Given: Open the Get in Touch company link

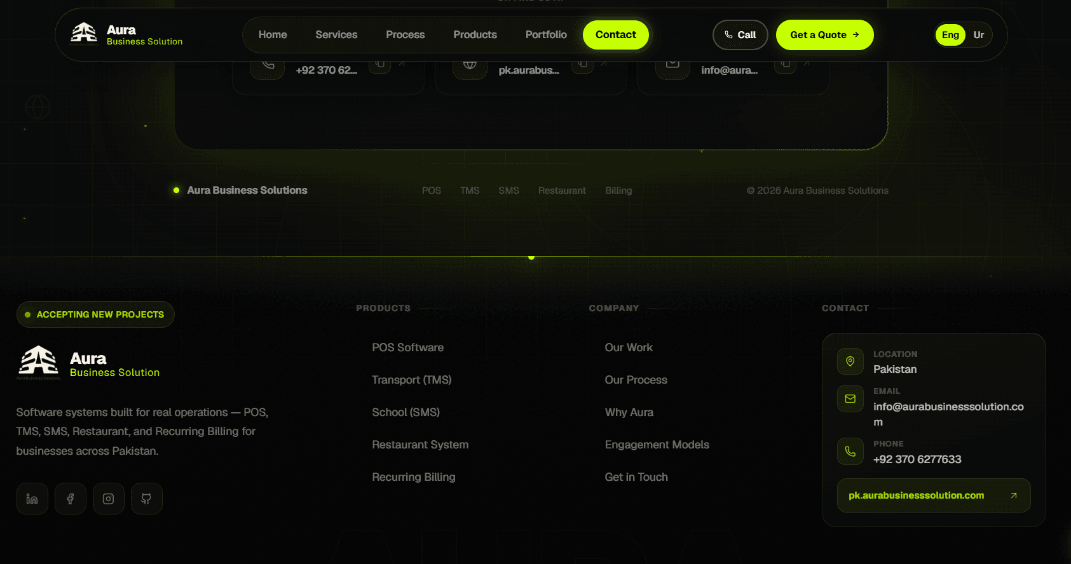Looking at the screenshot, I should (636, 477).
